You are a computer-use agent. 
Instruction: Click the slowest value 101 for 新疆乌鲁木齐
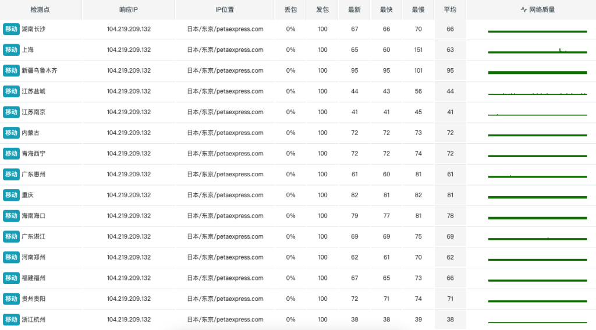[418, 70]
